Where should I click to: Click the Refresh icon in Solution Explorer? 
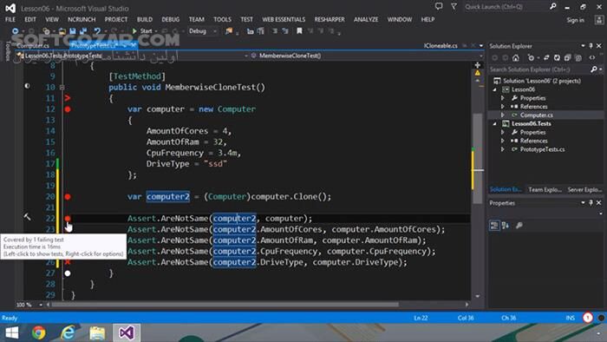point(557,57)
